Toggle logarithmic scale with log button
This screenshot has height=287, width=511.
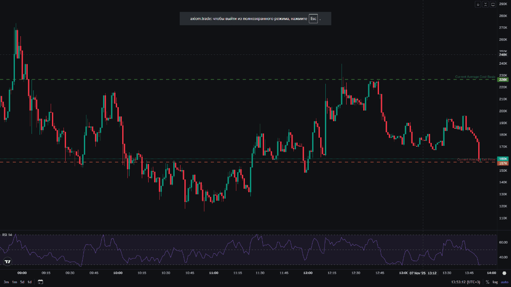(x=495, y=282)
